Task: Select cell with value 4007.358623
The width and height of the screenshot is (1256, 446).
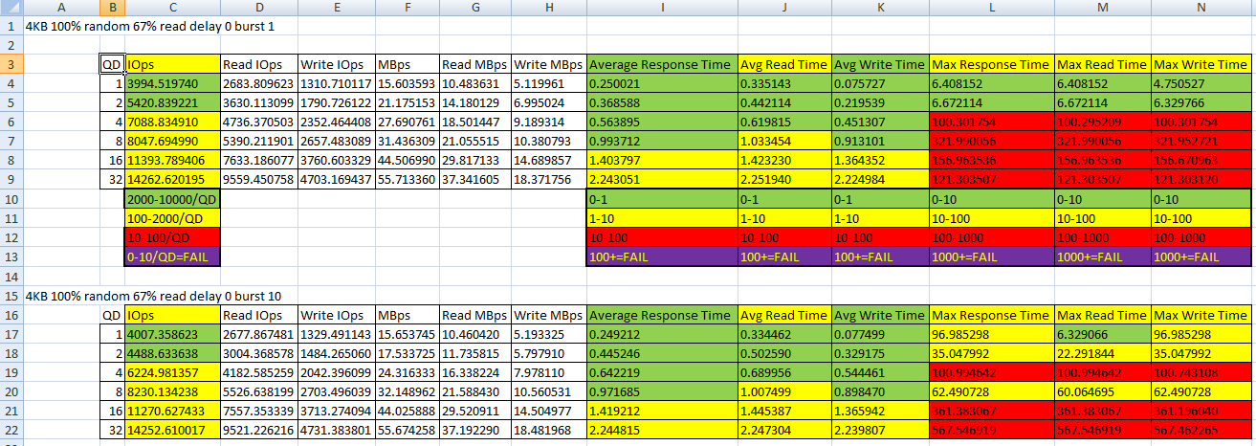Action: pos(172,335)
